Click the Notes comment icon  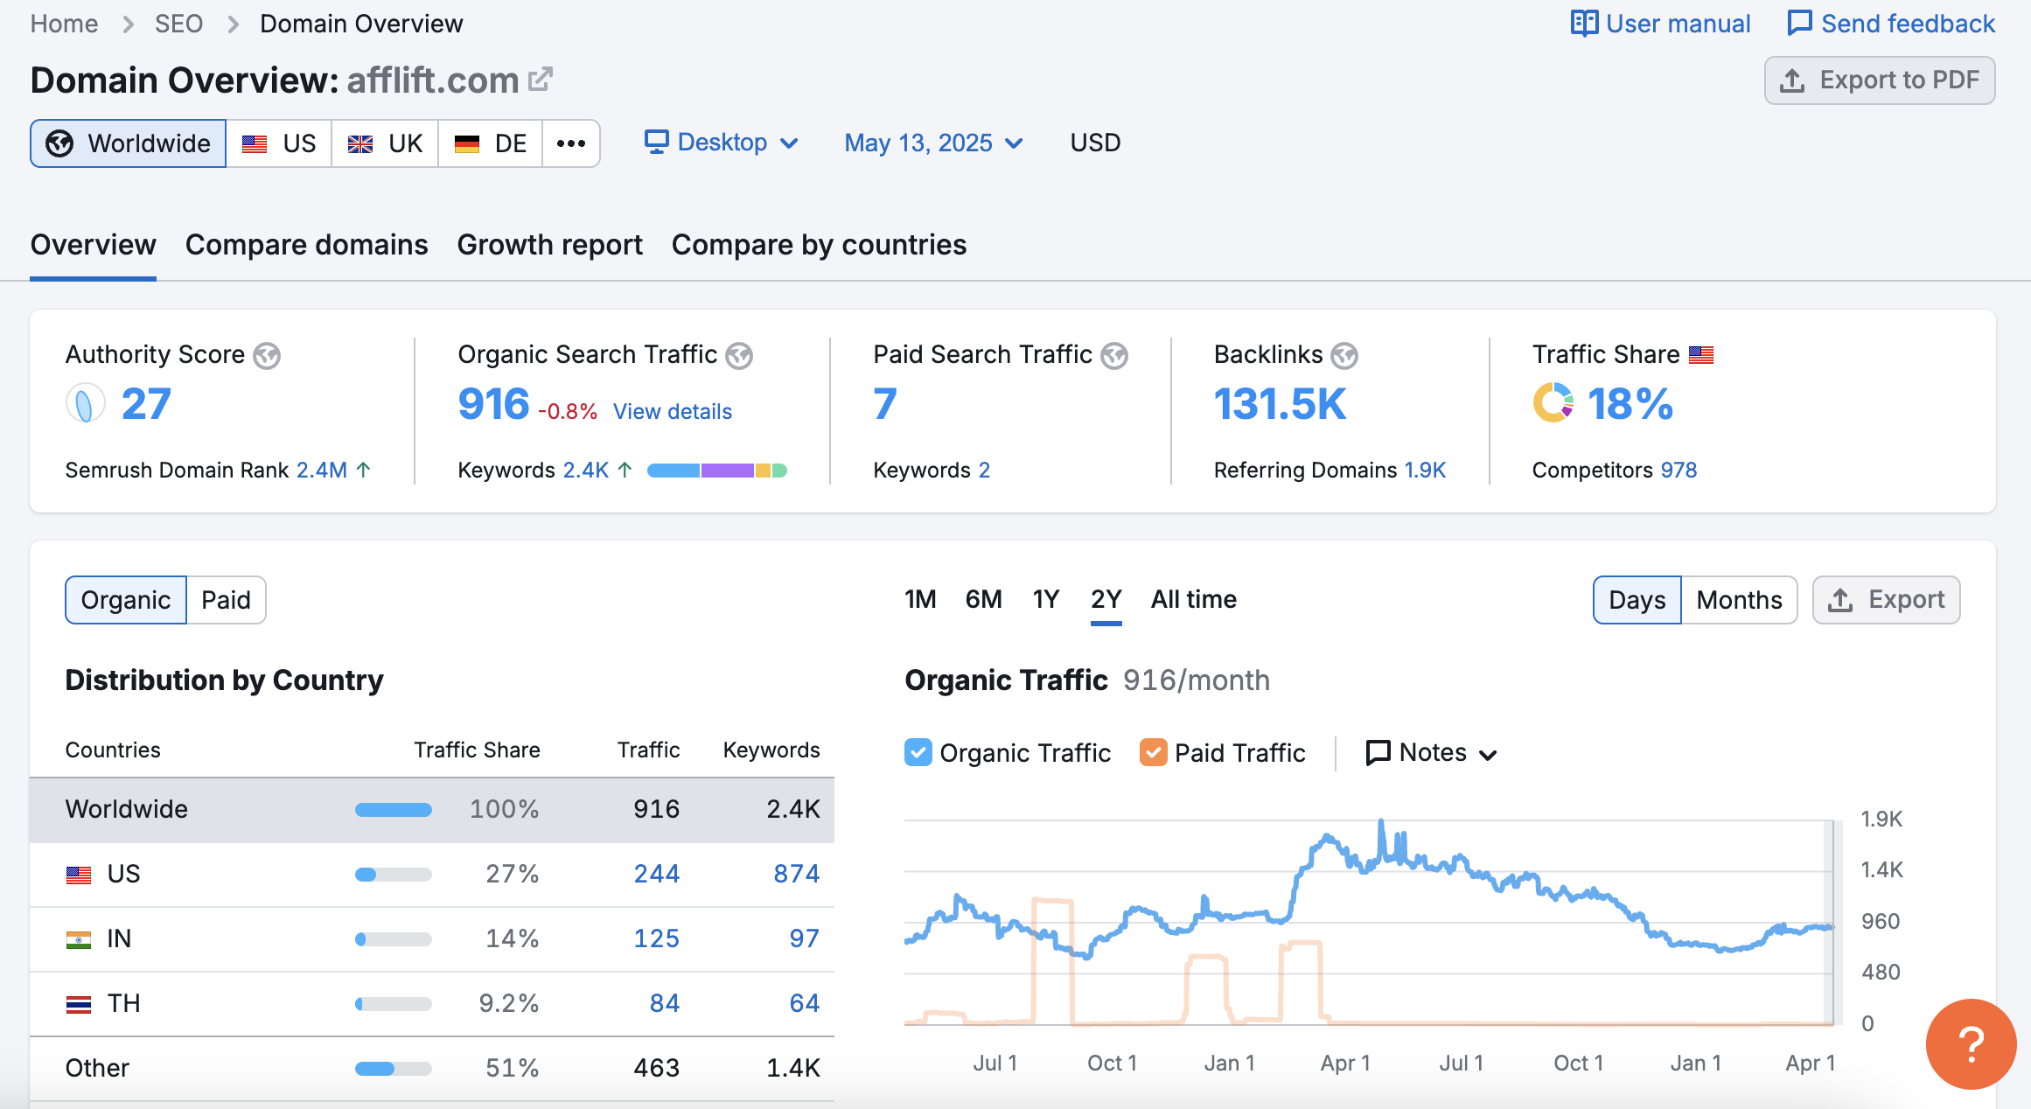1378,752
